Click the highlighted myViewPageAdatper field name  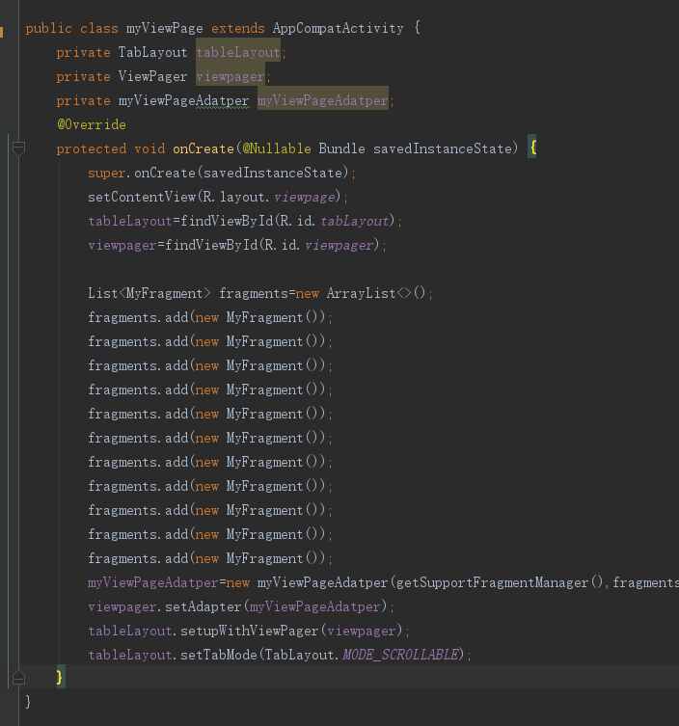(x=322, y=100)
